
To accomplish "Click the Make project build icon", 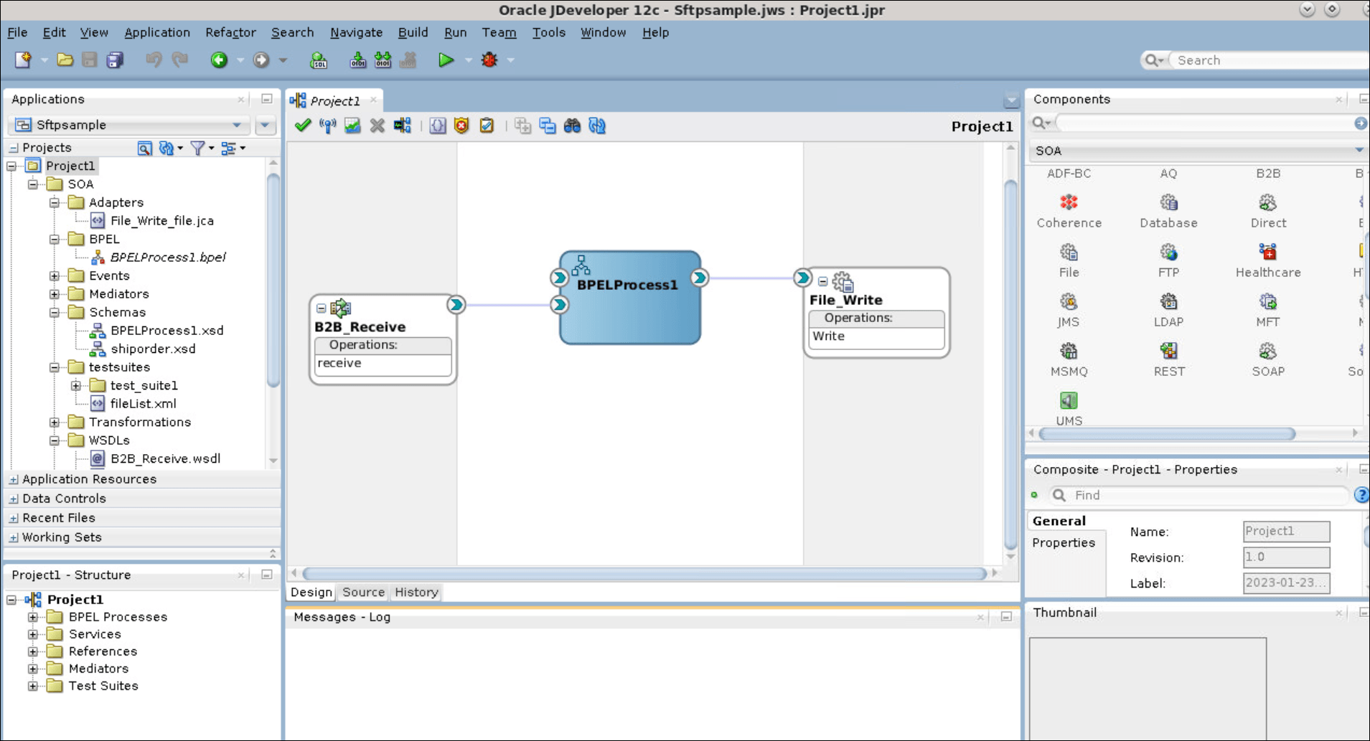I will [x=357, y=60].
